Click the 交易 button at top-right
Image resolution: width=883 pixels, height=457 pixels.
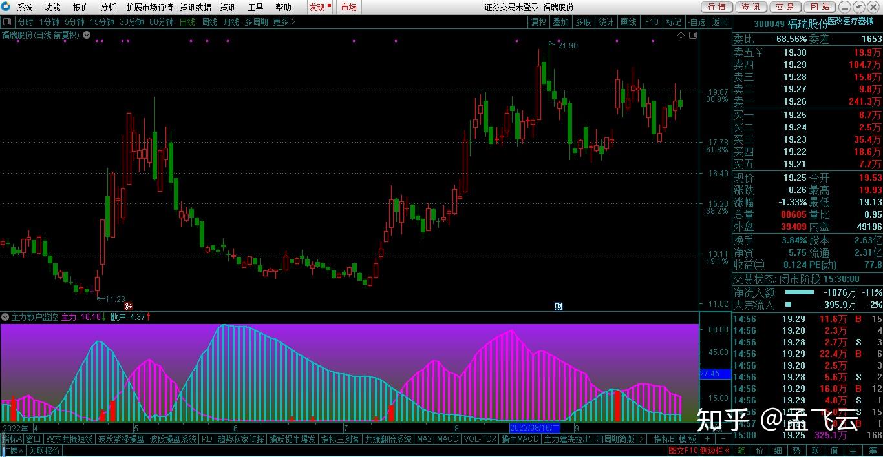[x=785, y=7]
